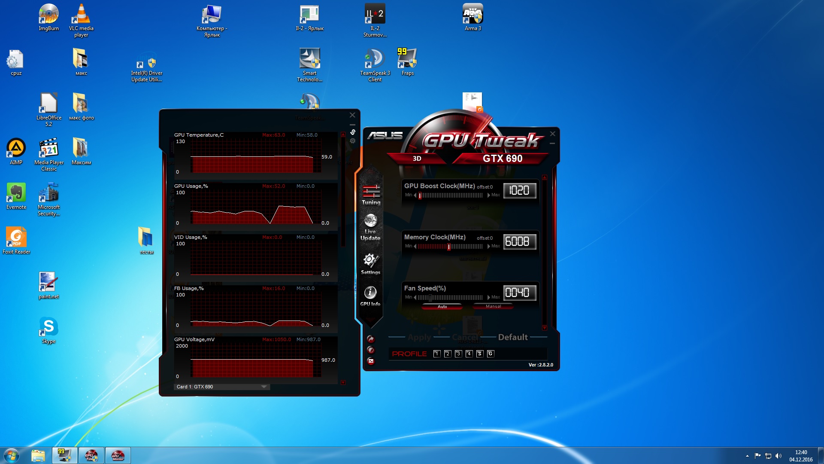
Task: Decrease Memory Clock with Min arrow
Action: pyautogui.click(x=415, y=246)
